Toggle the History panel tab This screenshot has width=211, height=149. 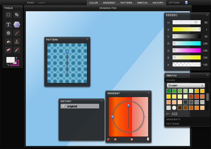(158, 3)
